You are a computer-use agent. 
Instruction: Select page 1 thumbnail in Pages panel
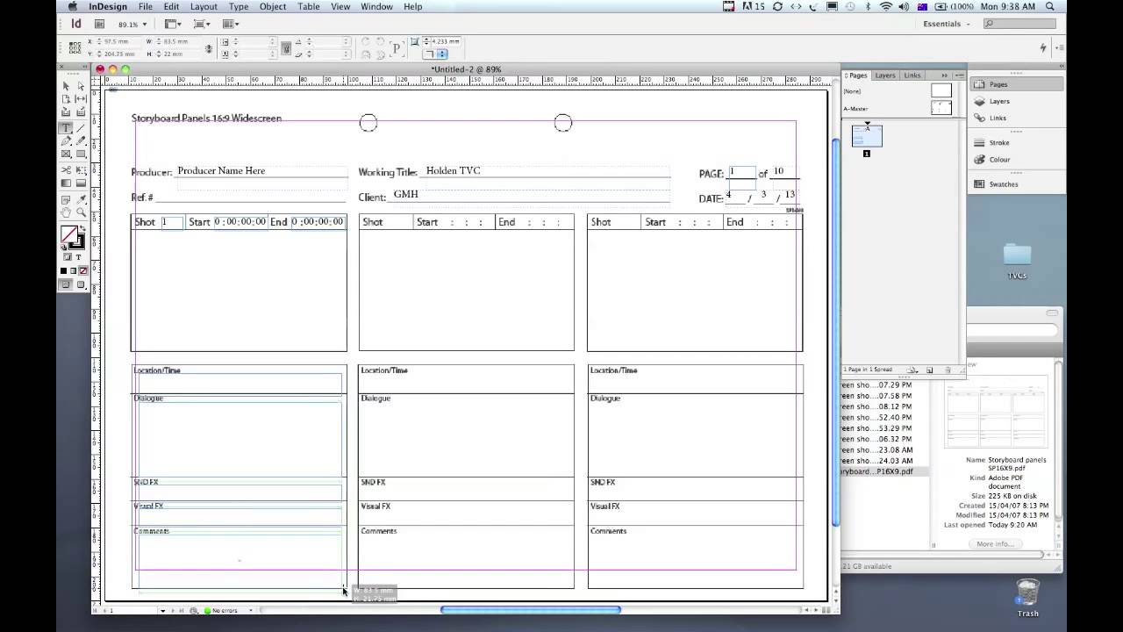click(868, 136)
